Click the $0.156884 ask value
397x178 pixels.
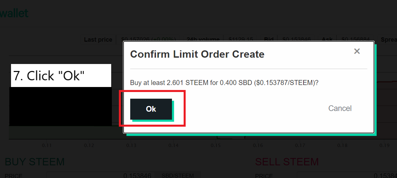[356, 40]
